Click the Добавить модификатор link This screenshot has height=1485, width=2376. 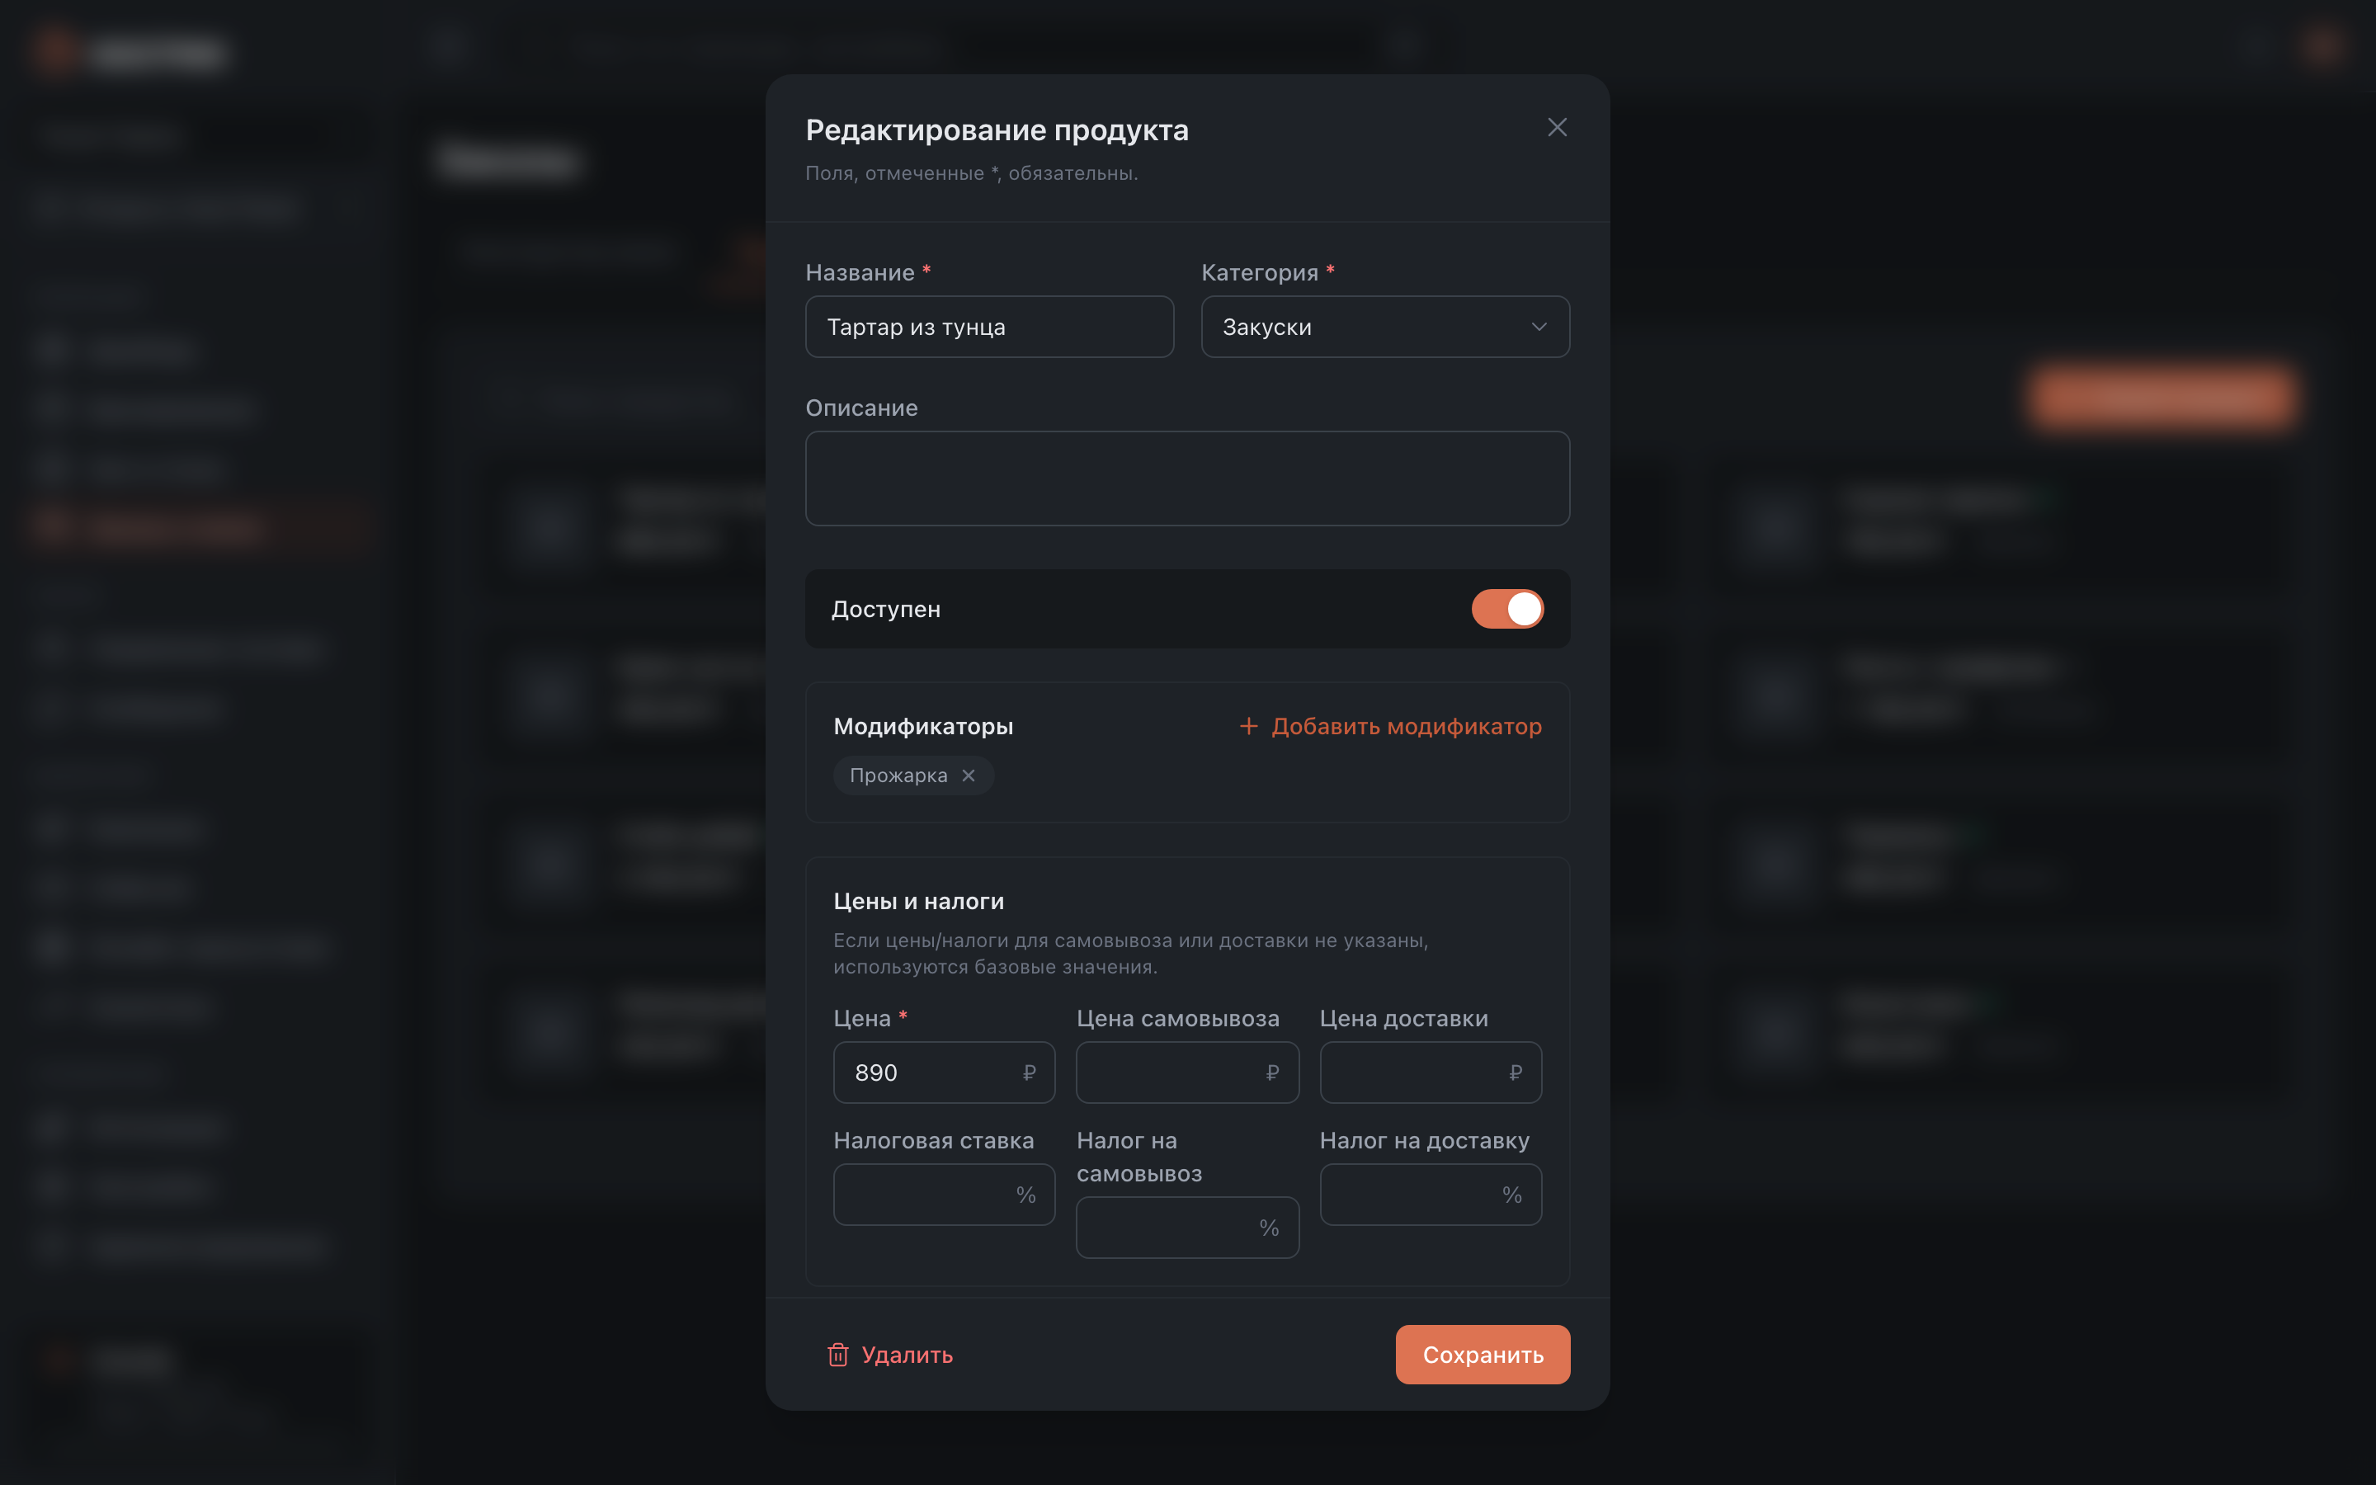coord(1390,726)
